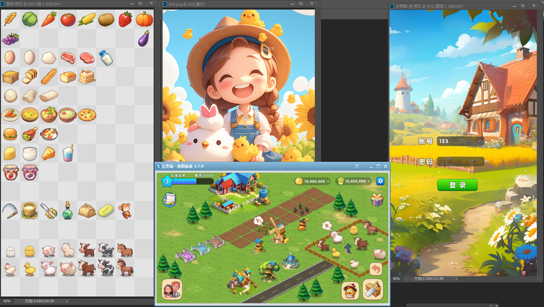544x307 pixels.
Task: Click 50% zoom field in login screen window
Action: point(396,278)
